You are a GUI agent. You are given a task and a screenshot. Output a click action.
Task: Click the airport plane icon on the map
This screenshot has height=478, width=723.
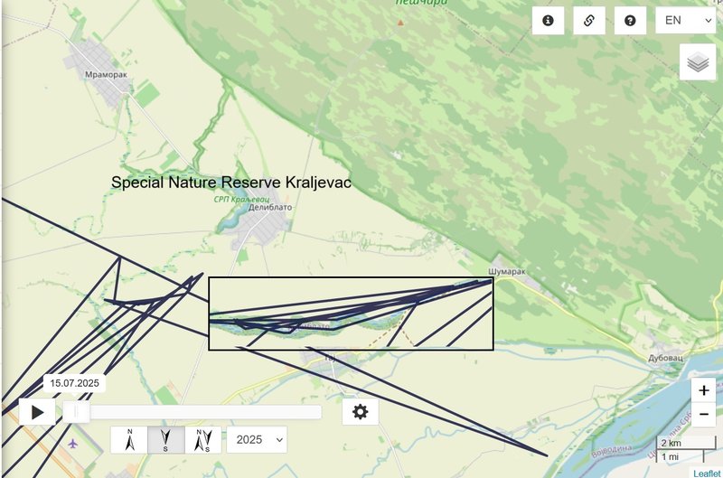72,444
